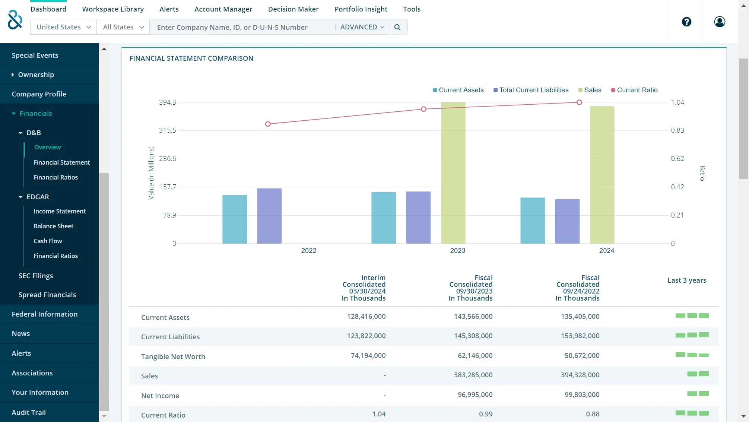
Task: Open the user account profile icon
Action: pyautogui.click(x=719, y=22)
